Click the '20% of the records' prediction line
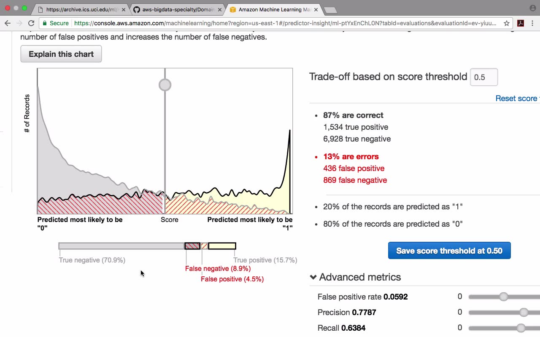Screen dimensions: 540x337 click(393, 207)
